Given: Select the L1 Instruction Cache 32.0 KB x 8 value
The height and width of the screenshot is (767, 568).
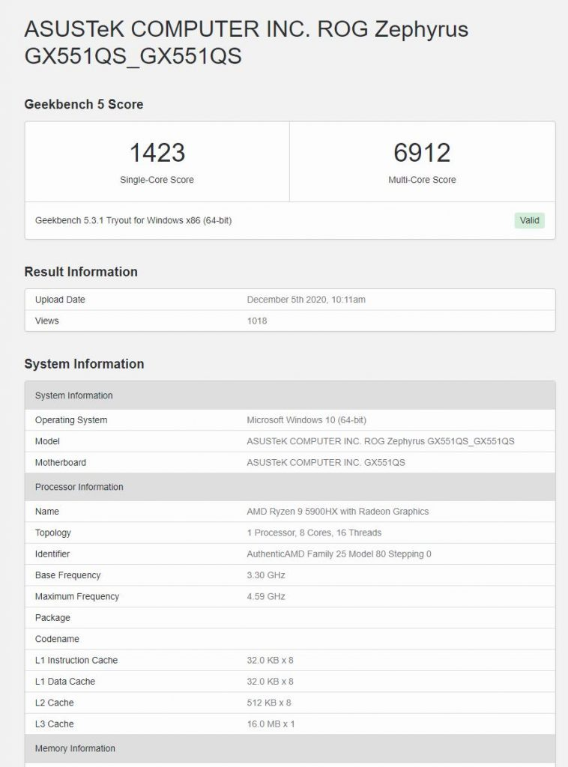Looking at the screenshot, I should click(270, 661).
